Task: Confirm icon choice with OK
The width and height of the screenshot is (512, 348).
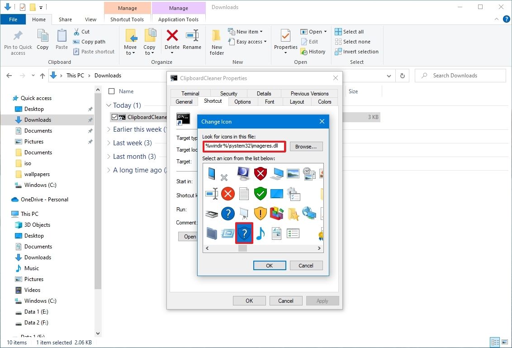Action: (270, 265)
